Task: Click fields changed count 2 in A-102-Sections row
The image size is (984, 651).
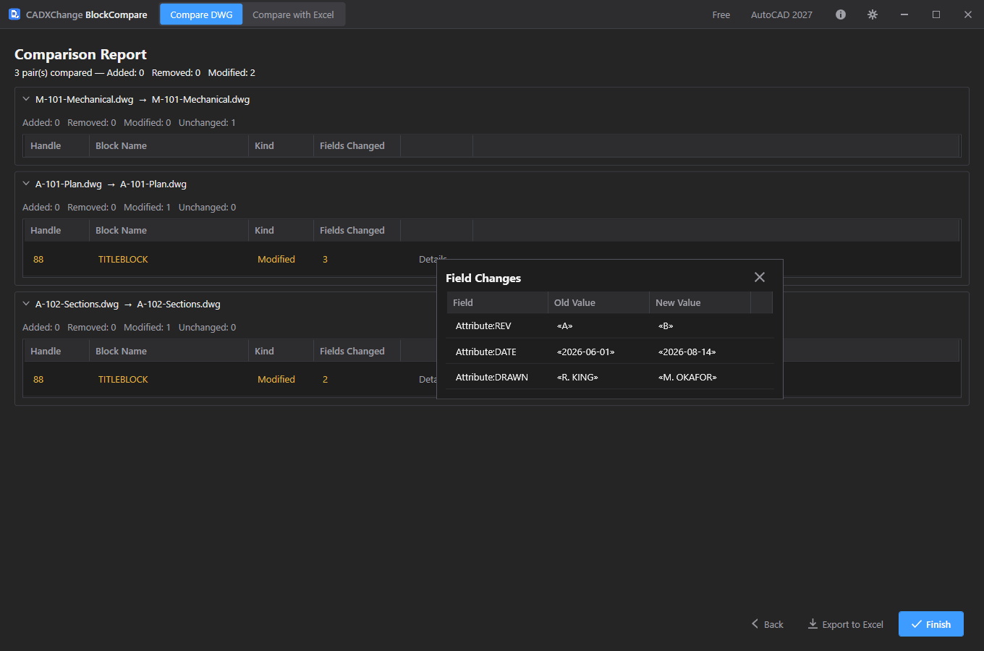Action: (x=325, y=379)
